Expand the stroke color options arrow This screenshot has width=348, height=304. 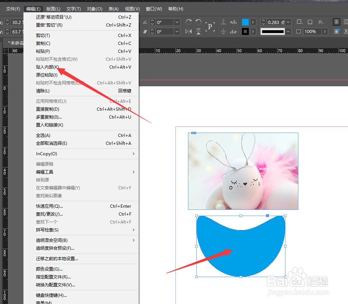(x=253, y=32)
